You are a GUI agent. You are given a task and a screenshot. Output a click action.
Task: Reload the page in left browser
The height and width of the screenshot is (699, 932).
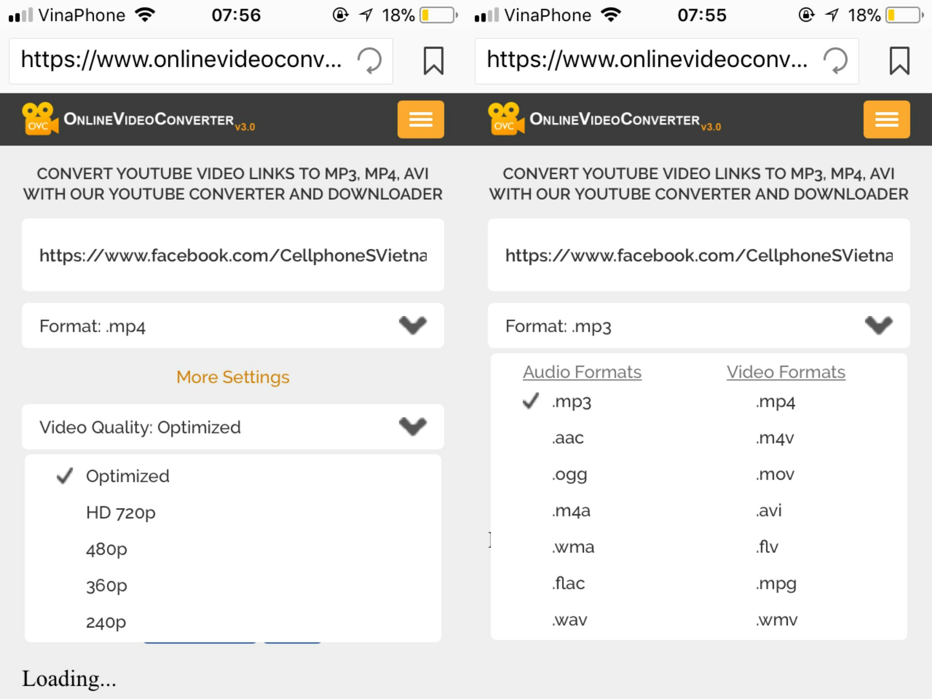tap(369, 61)
